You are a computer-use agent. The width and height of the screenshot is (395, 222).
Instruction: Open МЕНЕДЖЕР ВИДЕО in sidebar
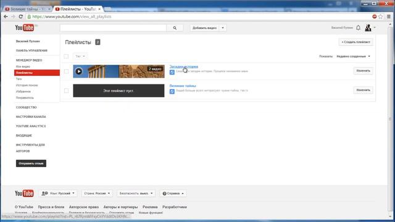[29, 60]
